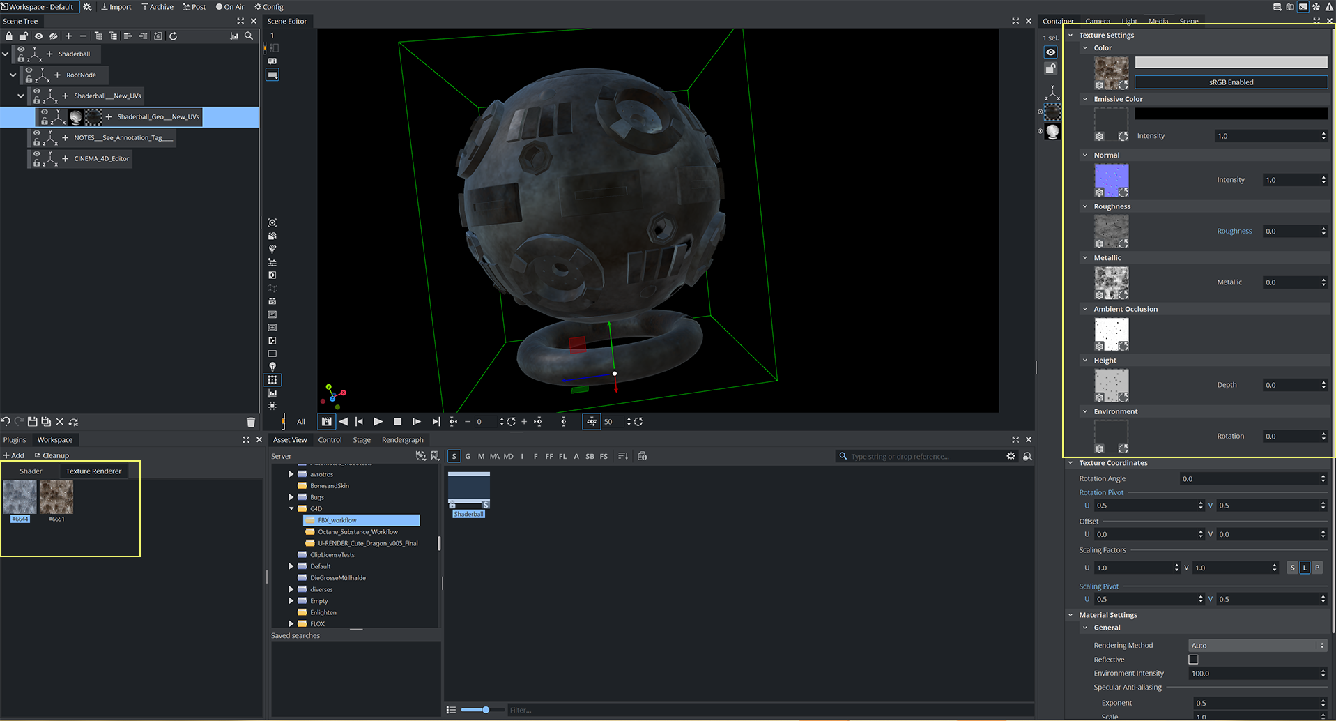Click the play button in timeline
The image size is (1336, 721).
(378, 422)
